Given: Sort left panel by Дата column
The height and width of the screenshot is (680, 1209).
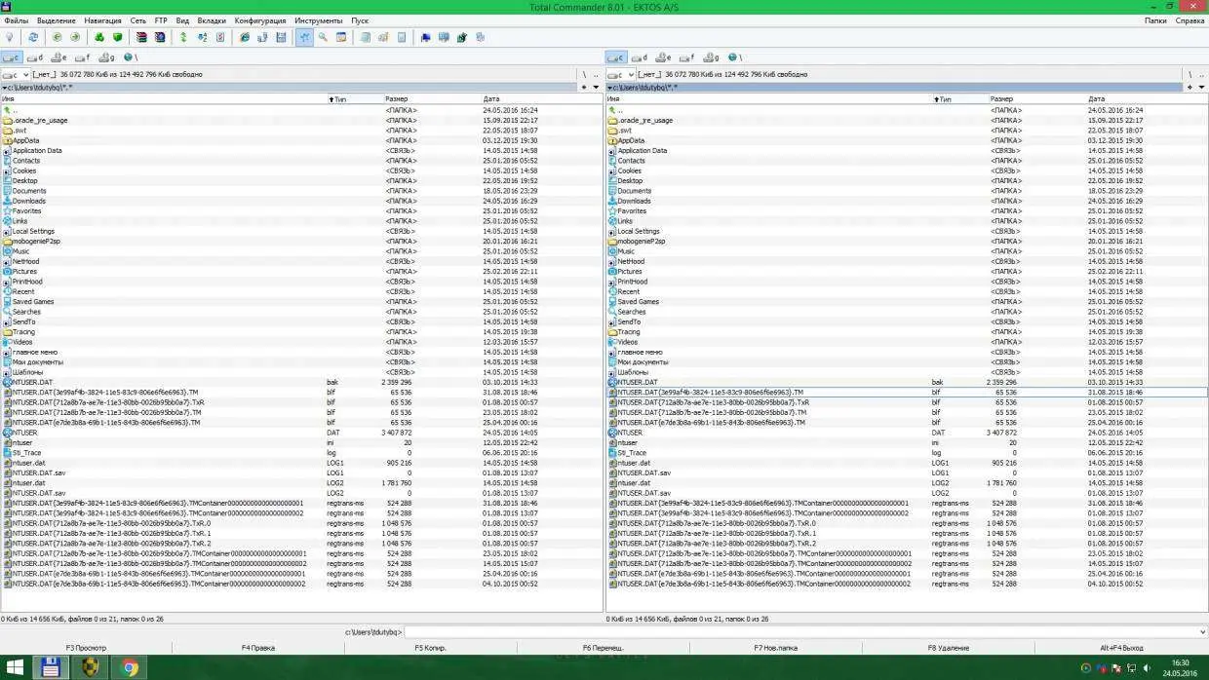Looking at the screenshot, I should coord(542,99).
